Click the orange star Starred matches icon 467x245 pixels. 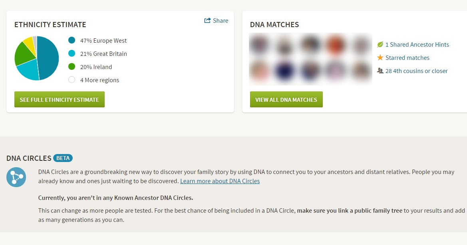pyautogui.click(x=380, y=57)
